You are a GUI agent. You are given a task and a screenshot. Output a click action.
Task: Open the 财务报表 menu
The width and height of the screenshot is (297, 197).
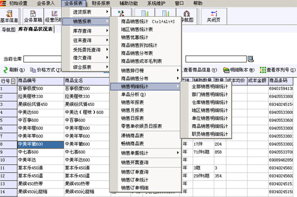pos(101,3)
